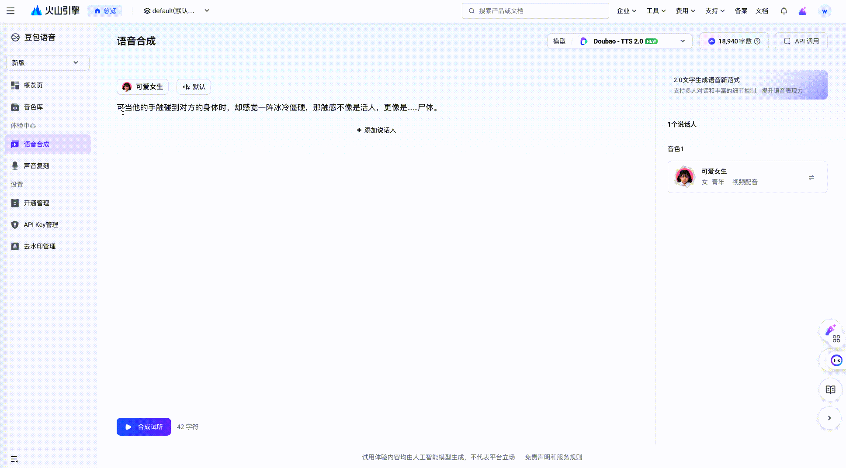Click the purple mountain icon in the top bar
This screenshot has height=468, width=846.
[x=803, y=11]
